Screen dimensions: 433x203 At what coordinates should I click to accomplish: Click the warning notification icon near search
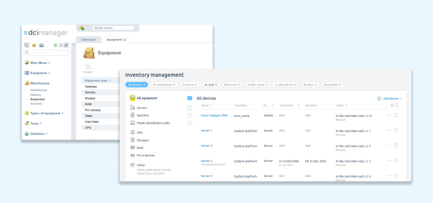[82, 28]
